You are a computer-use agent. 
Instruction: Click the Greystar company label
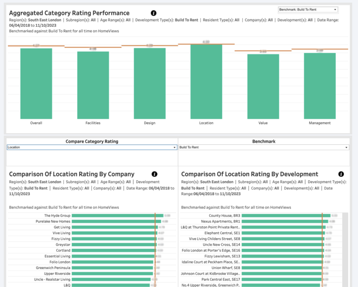pyautogui.click(x=63, y=245)
